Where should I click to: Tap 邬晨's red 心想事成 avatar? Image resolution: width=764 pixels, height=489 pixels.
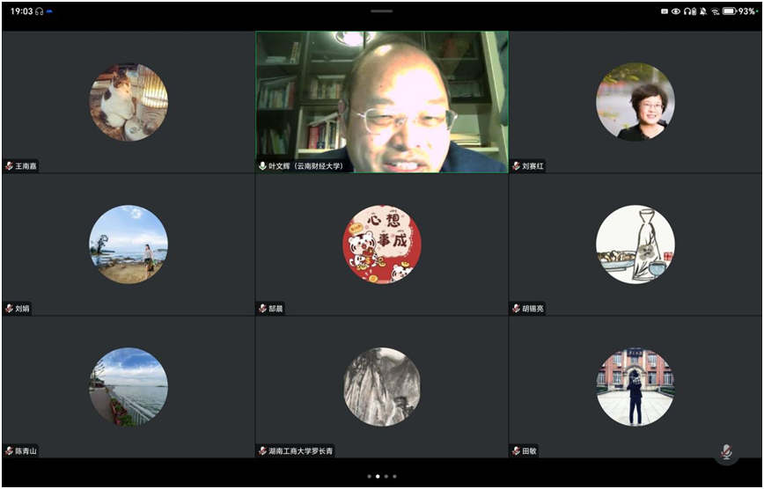(x=382, y=244)
